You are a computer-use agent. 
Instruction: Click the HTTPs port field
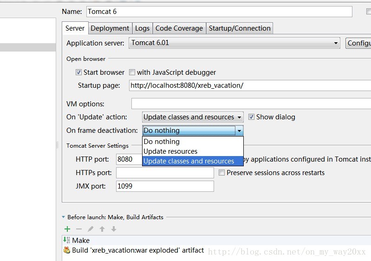click(x=165, y=173)
